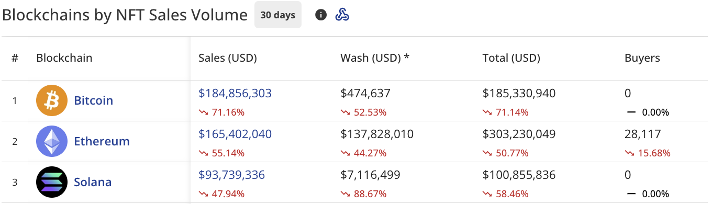This screenshot has width=712, height=204.
Task: Open the 30 days period selector
Action: (x=278, y=15)
